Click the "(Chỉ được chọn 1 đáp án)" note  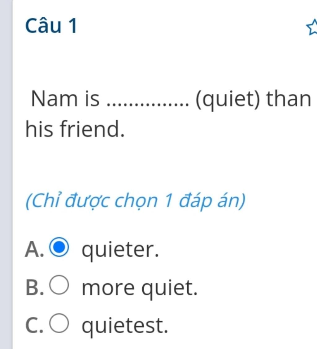click(x=135, y=202)
